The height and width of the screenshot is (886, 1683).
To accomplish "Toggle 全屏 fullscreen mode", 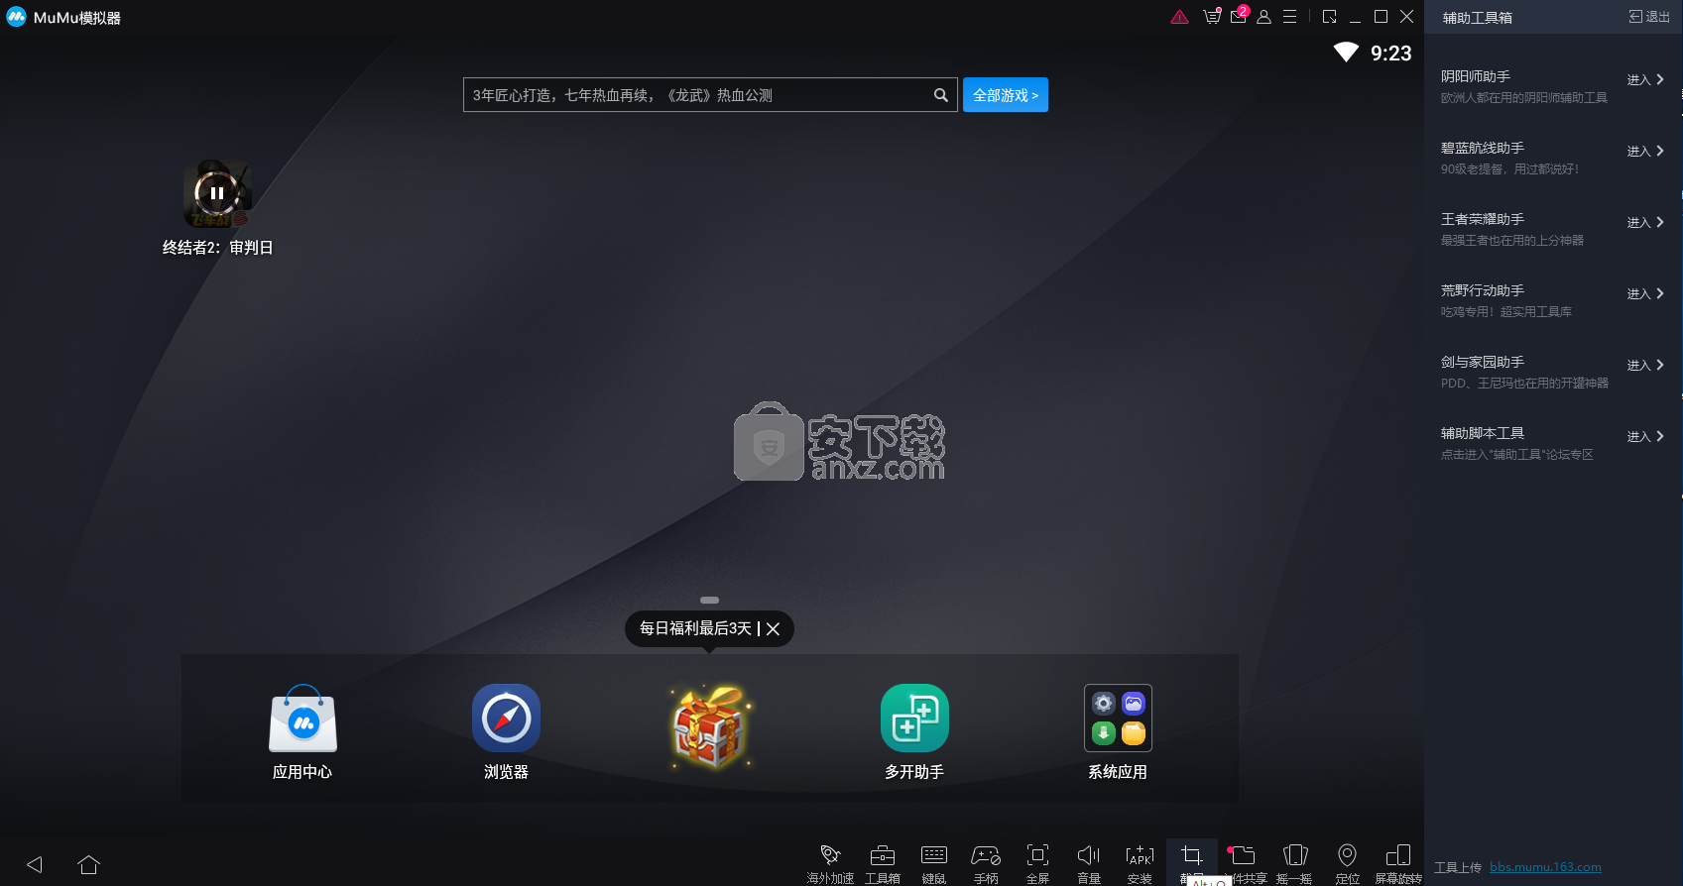I will (x=1037, y=855).
